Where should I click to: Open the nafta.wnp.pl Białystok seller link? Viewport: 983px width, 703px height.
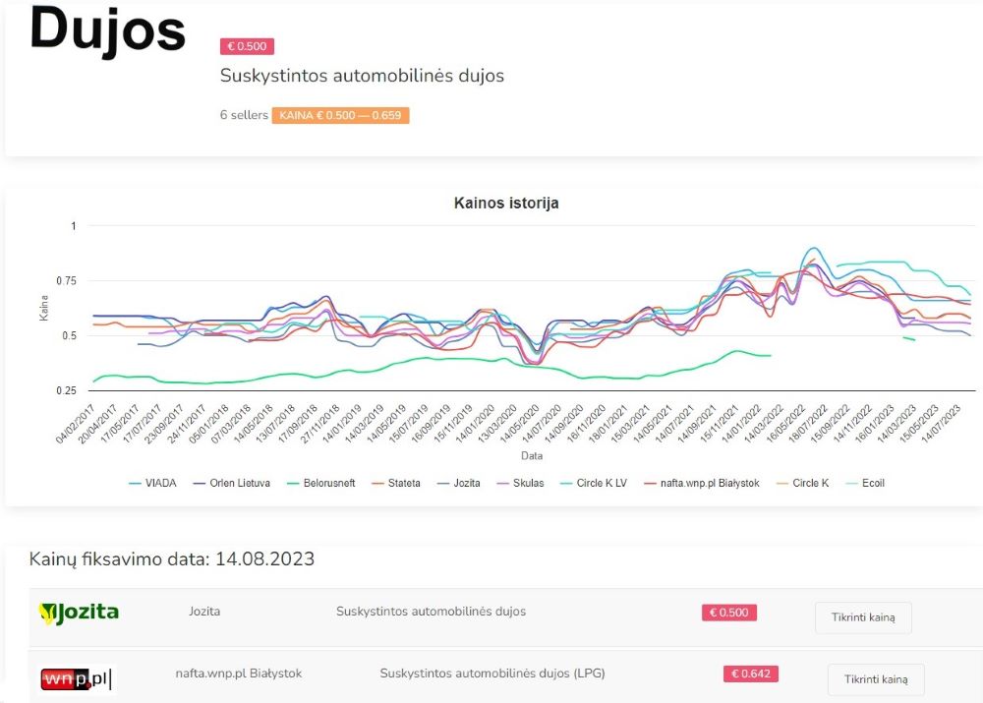coord(238,674)
